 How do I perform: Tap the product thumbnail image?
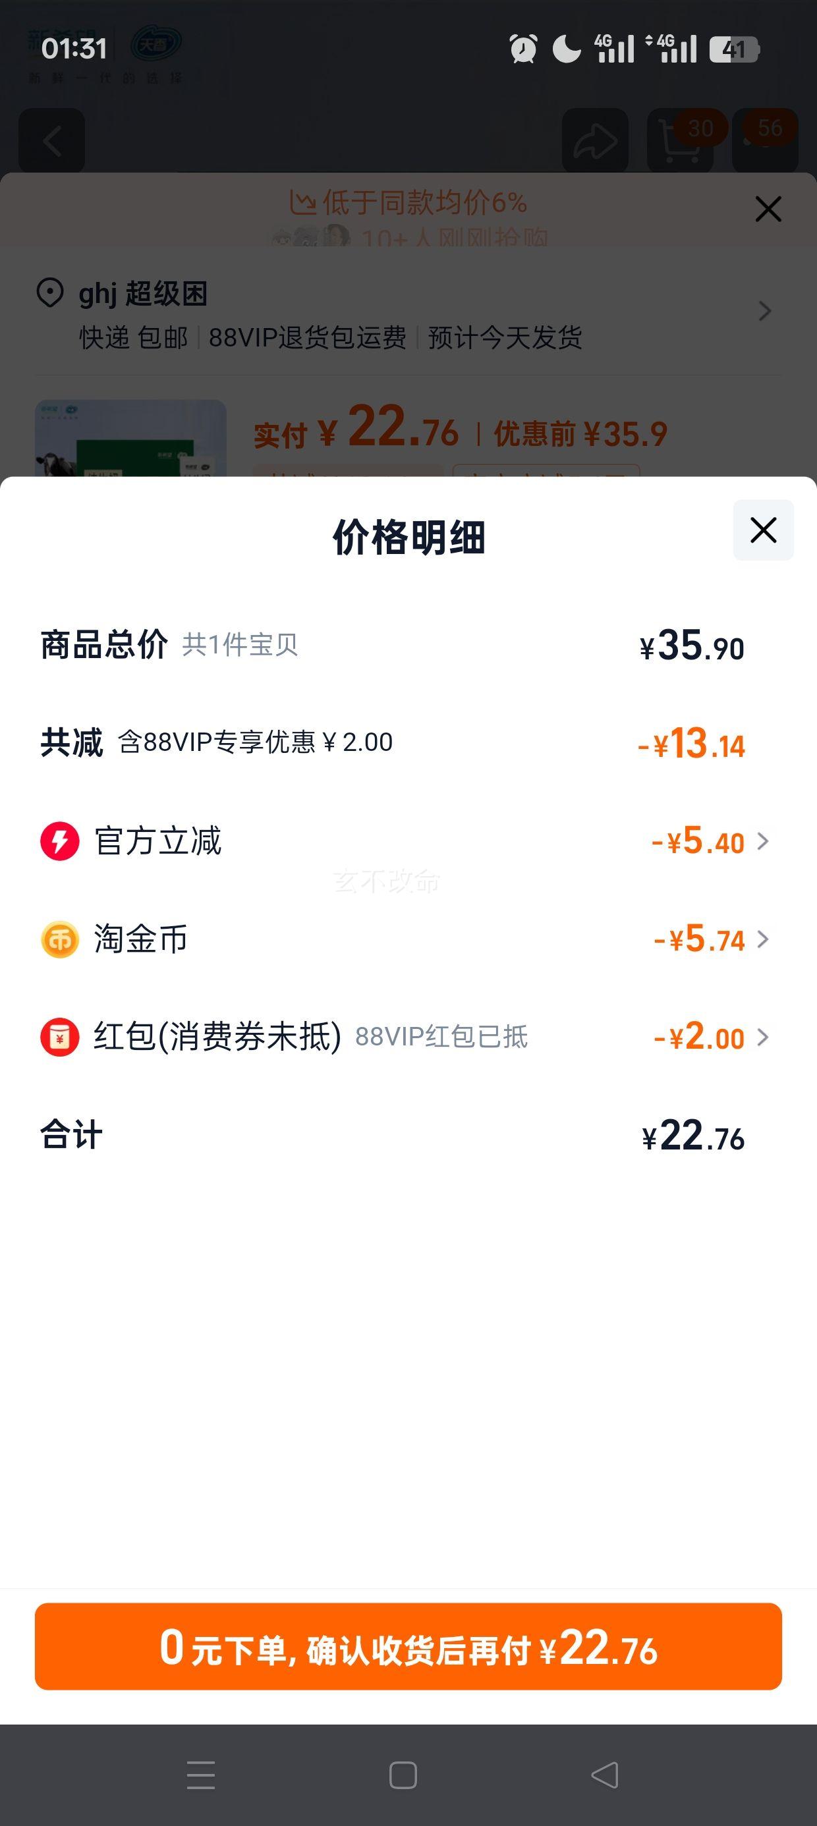click(x=130, y=438)
